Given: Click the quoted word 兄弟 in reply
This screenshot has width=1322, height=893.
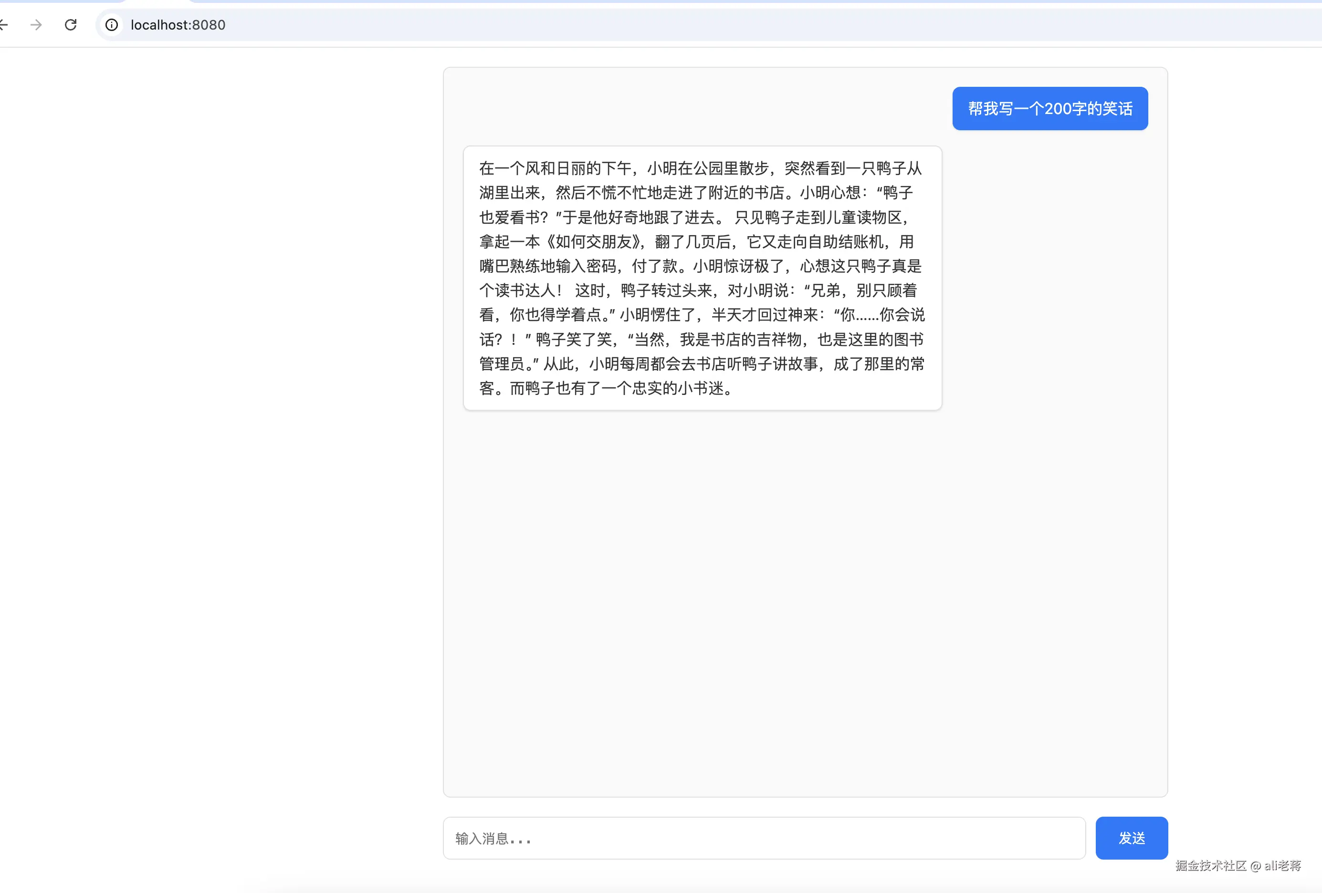Looking at the screenshot, I should (x=825, y=291).
